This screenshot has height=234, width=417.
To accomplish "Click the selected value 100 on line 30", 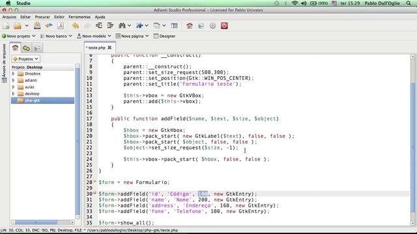I will point(203,194).
